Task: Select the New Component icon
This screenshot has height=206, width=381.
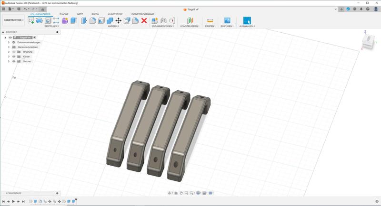Action: coord(154,20)
